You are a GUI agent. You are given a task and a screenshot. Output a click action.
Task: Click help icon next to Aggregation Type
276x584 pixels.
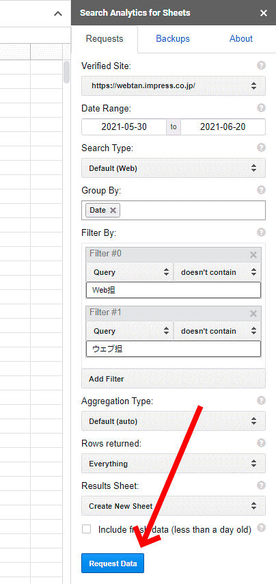tap(262, 401)
